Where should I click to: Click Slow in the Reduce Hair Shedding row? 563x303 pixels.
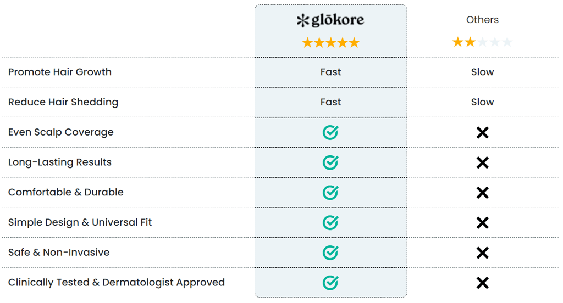(x=482, y=102)
